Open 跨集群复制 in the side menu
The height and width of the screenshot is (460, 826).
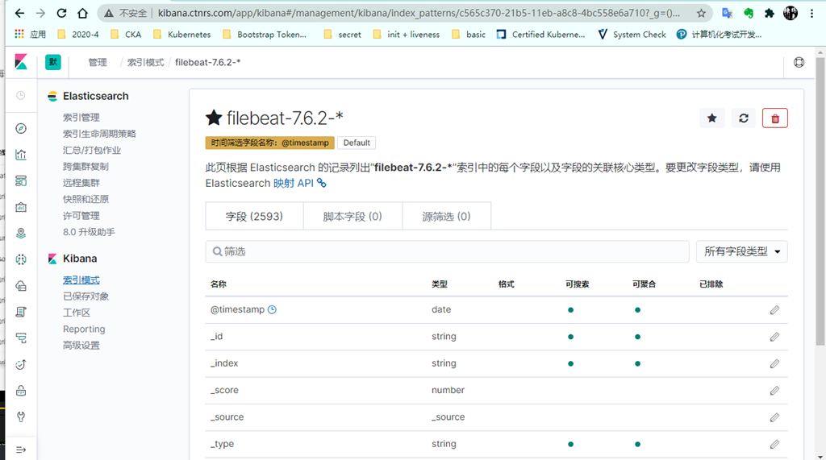point(86,166)
